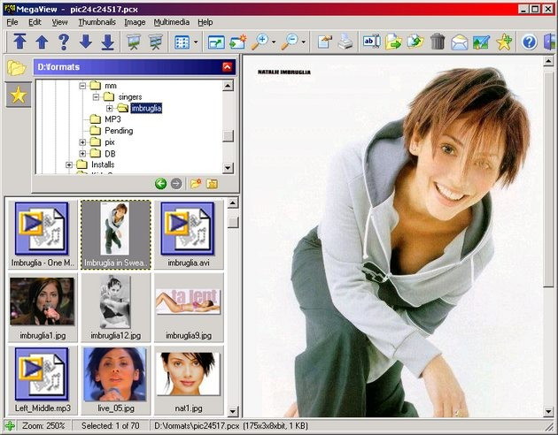Open thumbnail grid dropdown arrow
The width and height of the screenshot is (558, 435).
point(196,42)
